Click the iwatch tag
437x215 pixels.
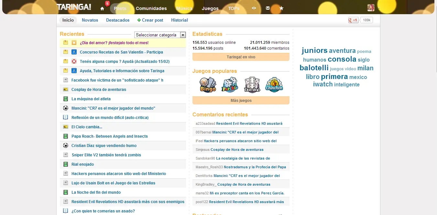[x=323, y=84]
